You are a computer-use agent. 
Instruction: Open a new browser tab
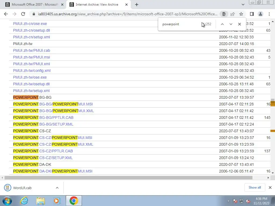point(137,5)
